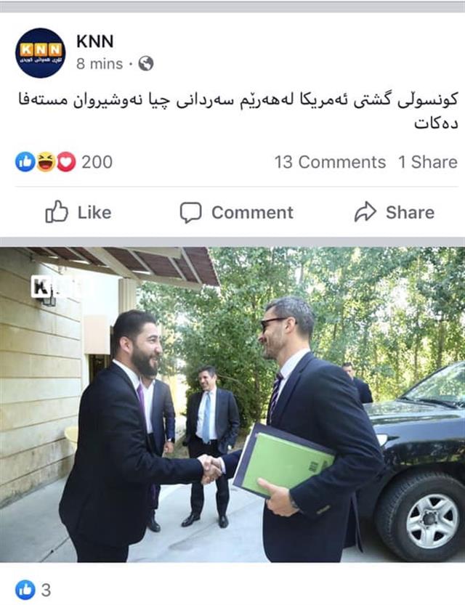Tap the curved arrow Share icon
Viewport: 465px width, 605px height.
pyautogui.click(x=365, y=212)
